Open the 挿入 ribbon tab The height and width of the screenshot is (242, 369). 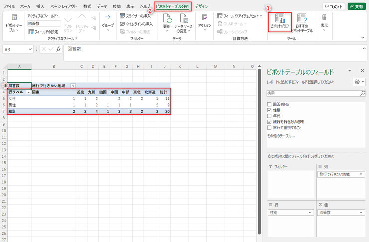40,6
